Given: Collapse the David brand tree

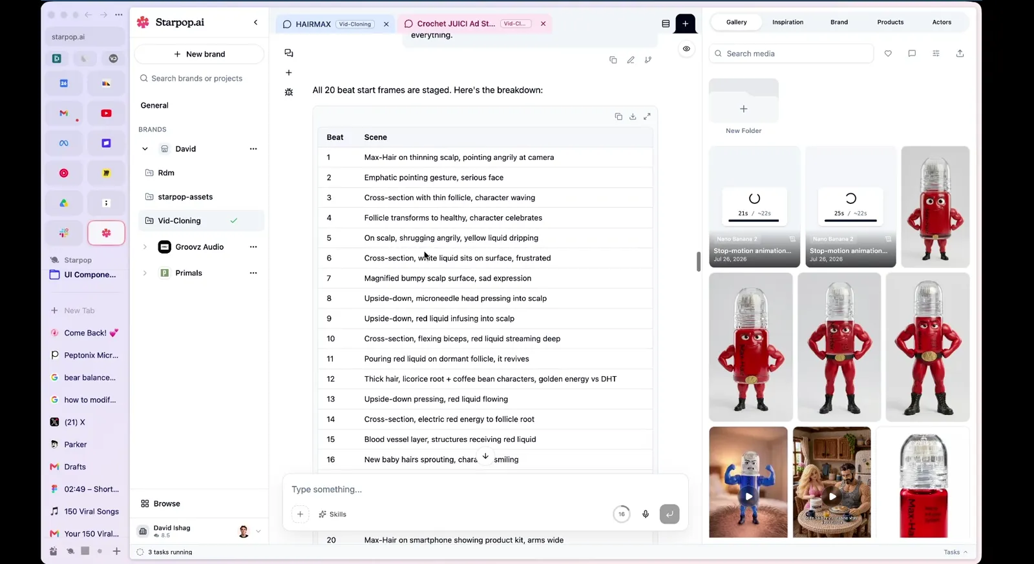Looking at the screenshot, I should [x=145, y=149].
